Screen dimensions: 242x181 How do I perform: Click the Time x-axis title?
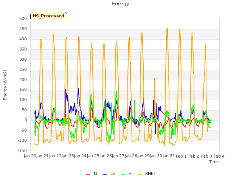pos(214,162)
